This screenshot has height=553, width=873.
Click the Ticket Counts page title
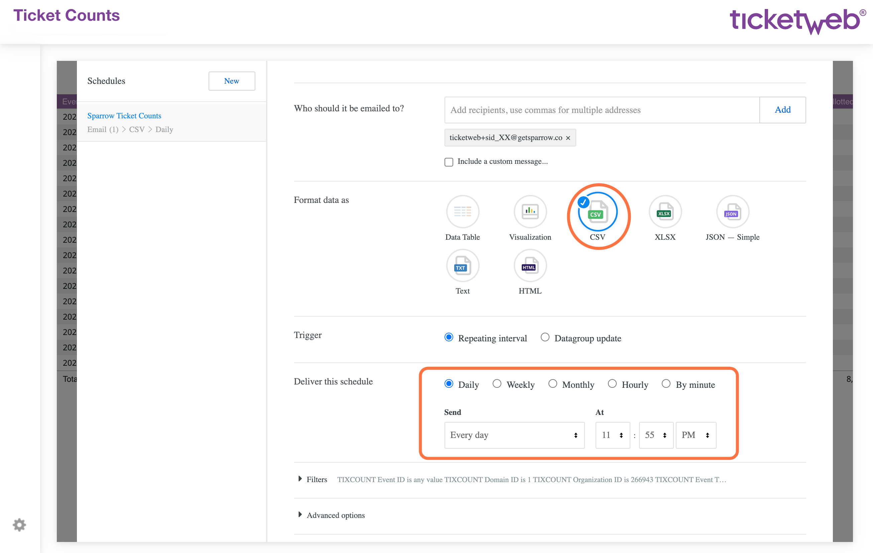pyautogui.click(x=67, y=16)
